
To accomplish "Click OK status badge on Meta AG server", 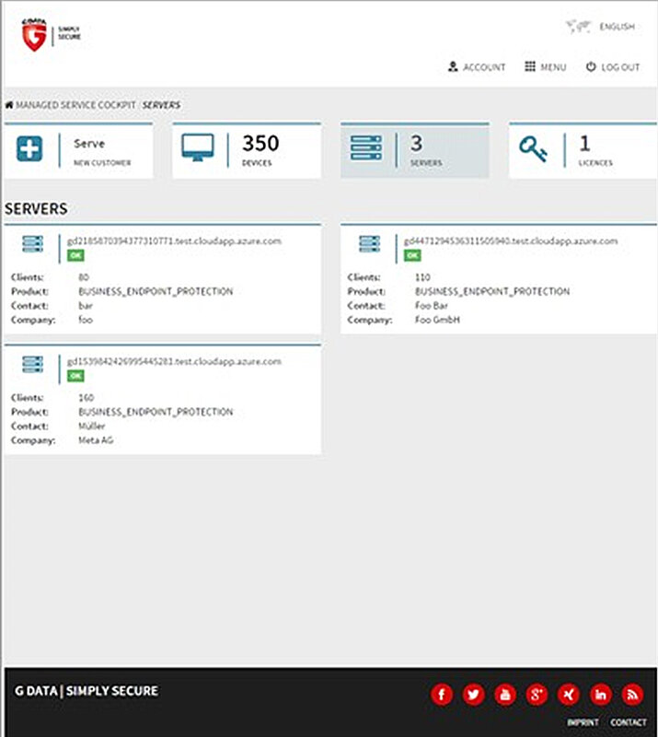I will 75,376.
